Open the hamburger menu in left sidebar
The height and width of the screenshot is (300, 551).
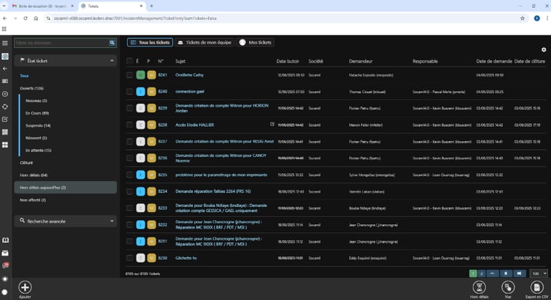(5, 43)
